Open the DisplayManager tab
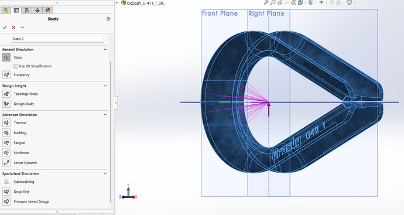 click(48, 11)
